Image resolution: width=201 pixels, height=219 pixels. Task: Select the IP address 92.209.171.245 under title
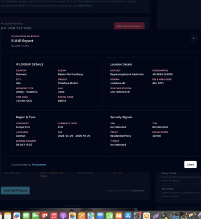(20, 46)
